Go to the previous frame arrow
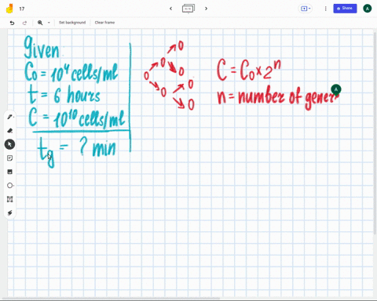This screenshot has width=377, height=301. 170,9
